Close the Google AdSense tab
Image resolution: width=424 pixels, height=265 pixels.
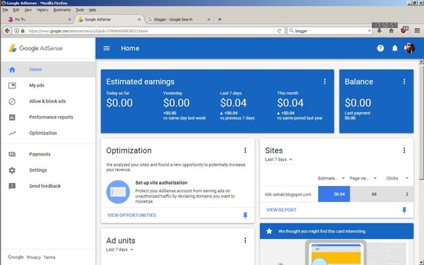tap(139, 20)
